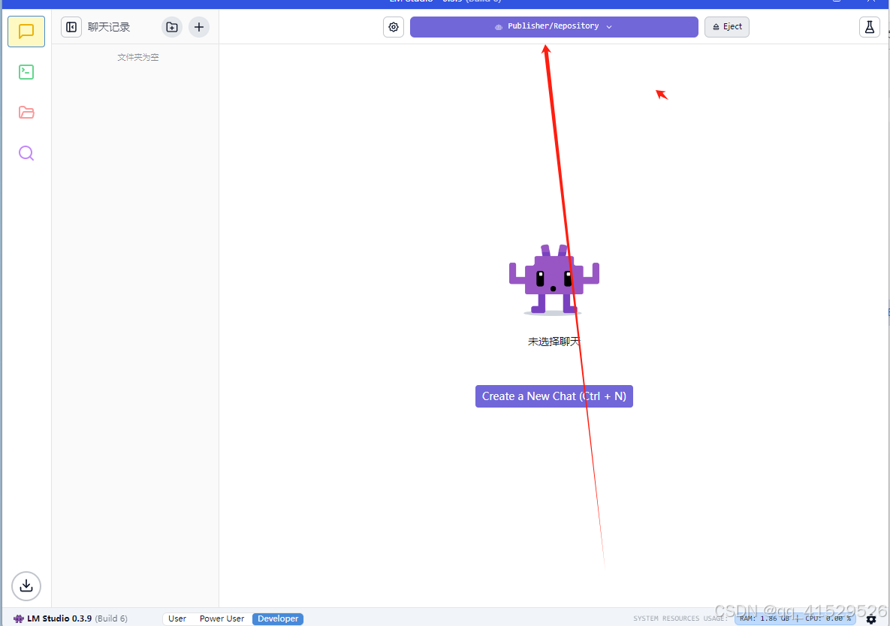Open model settings gear beside model selector
Image resolution: width=890 pixels, height=626 pixels.
(x=394, y=27)
